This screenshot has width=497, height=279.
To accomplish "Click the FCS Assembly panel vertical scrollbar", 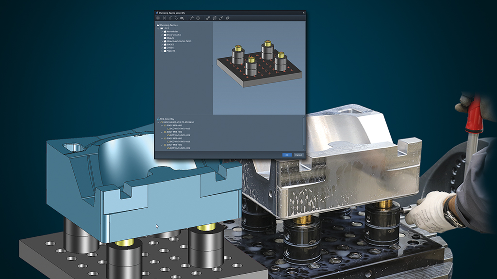I will (304, 133).
